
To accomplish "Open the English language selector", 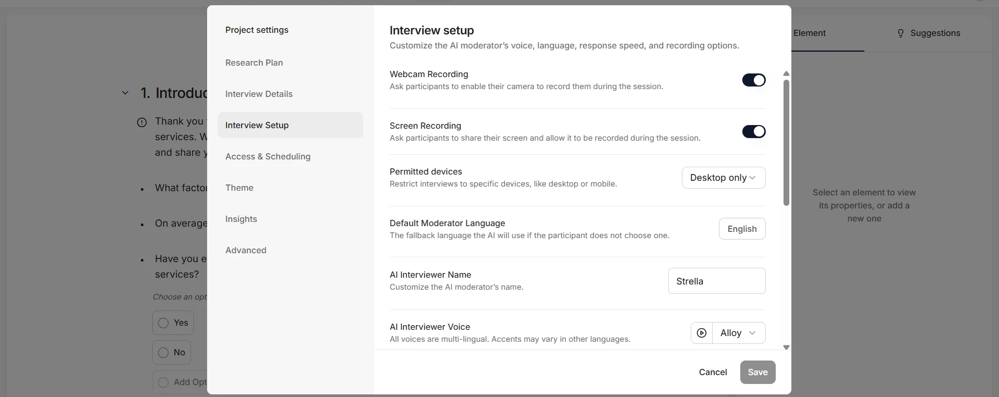I will click(742, 229).
